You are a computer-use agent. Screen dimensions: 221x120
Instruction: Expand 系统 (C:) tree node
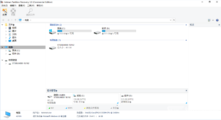[x=6, y=51]
